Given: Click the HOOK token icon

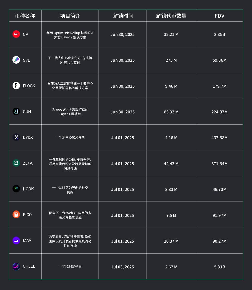Looking at the screenshot, I should (16, 189).
